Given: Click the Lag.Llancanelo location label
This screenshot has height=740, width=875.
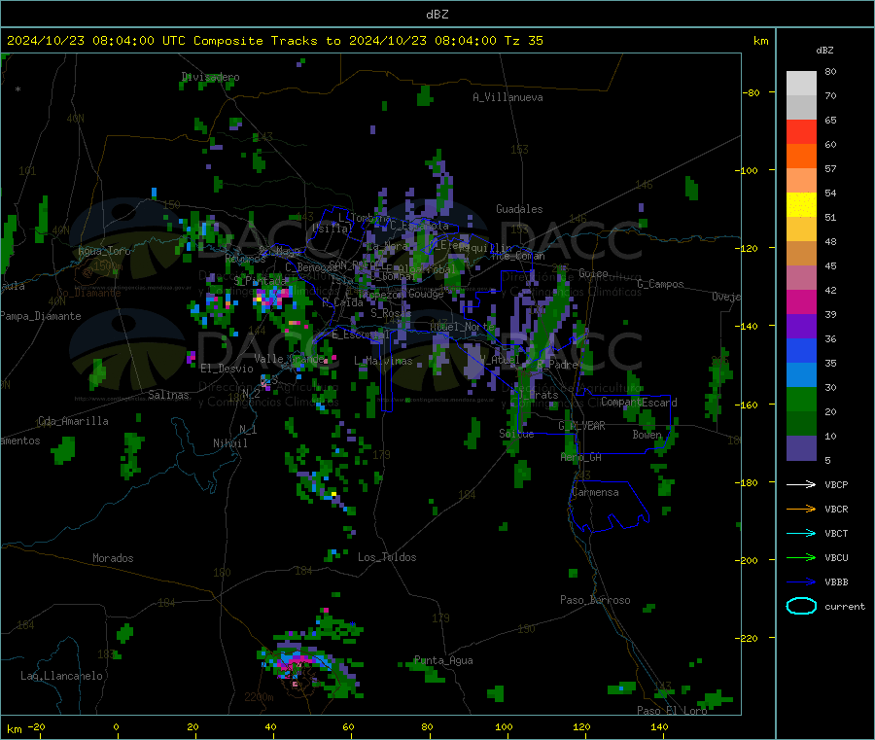Looking at the screenshot, I should tap(62, 676).
